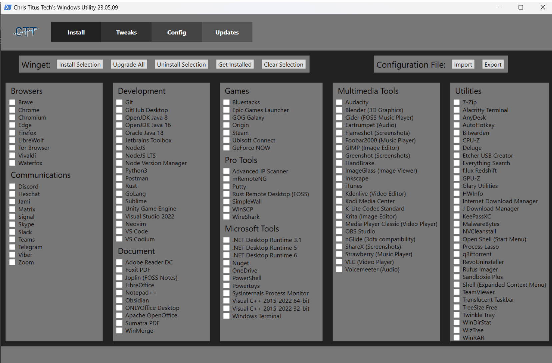Enable the HandBrake checkbox
This screenshot has height=363, width=552.
(x=339, y=163)
